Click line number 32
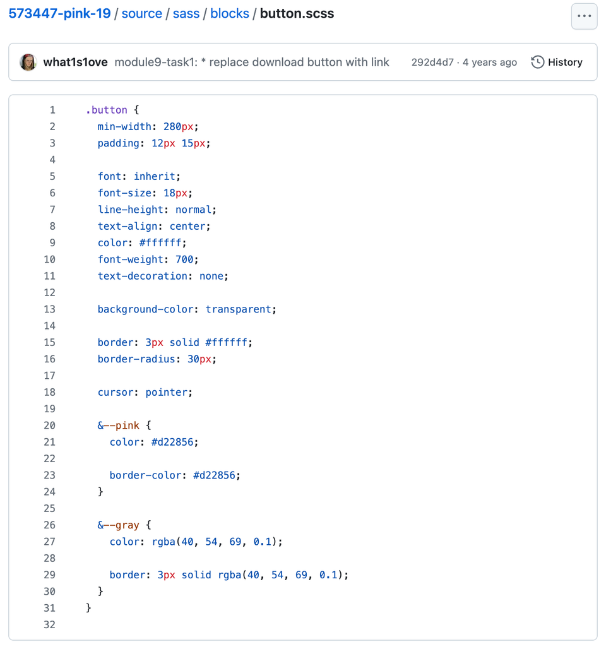 pyautogui.click(x=50, y=625)
